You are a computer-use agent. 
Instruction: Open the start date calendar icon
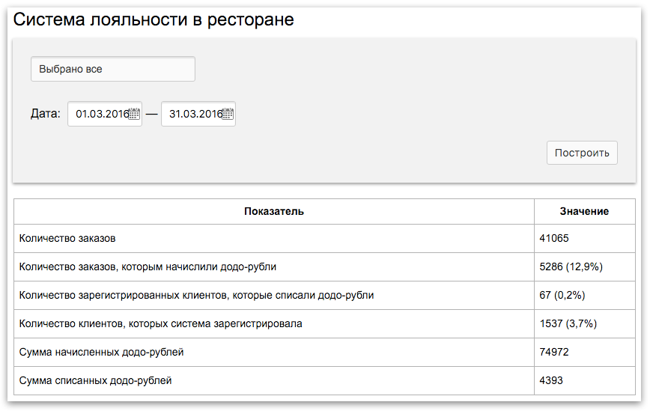(x=134, y=114)
